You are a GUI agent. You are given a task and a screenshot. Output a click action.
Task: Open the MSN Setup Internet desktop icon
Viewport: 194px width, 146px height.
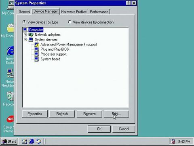point(11,119)
